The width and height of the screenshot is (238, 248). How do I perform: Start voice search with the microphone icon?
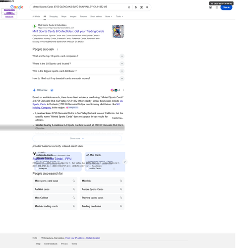click(136, 7)
